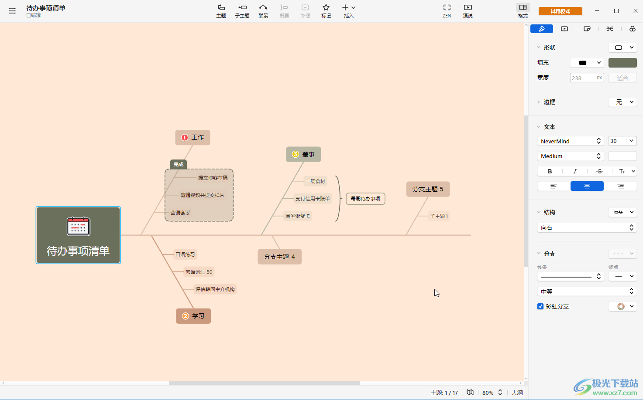Select the 分支主题 4 topic
The image size is (643, 400).
(x=279, y=257)
